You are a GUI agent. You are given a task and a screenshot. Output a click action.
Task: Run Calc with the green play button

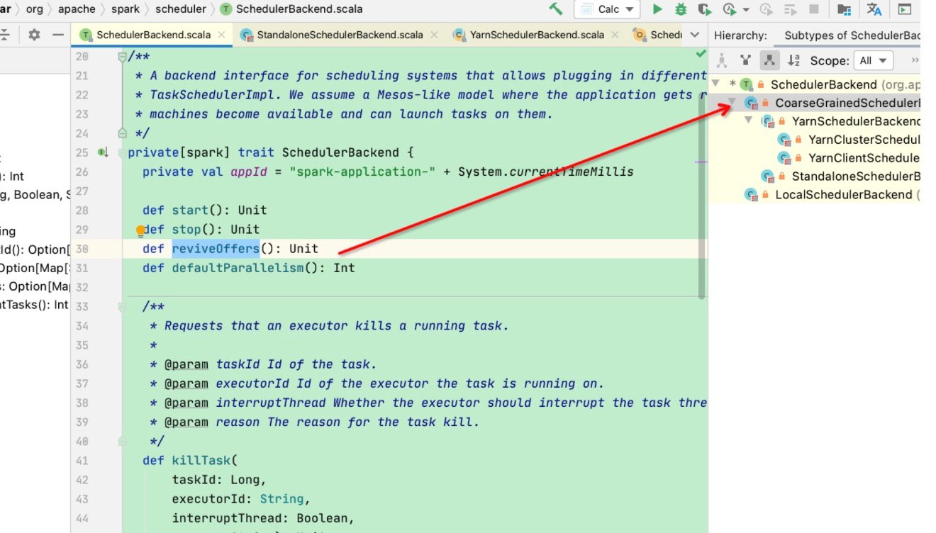[657, 9]
